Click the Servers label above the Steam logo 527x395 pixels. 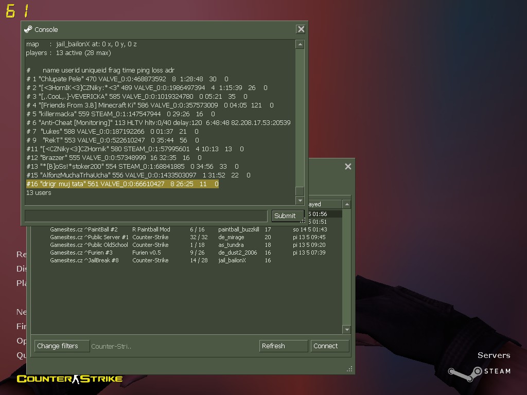click(x=494, y=355)
